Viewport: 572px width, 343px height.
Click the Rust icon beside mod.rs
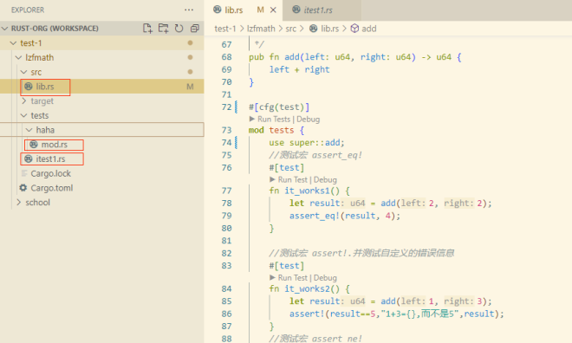34,145
